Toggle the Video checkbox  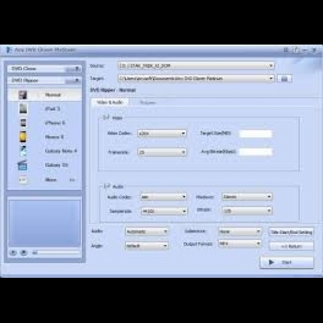(106, 118)
